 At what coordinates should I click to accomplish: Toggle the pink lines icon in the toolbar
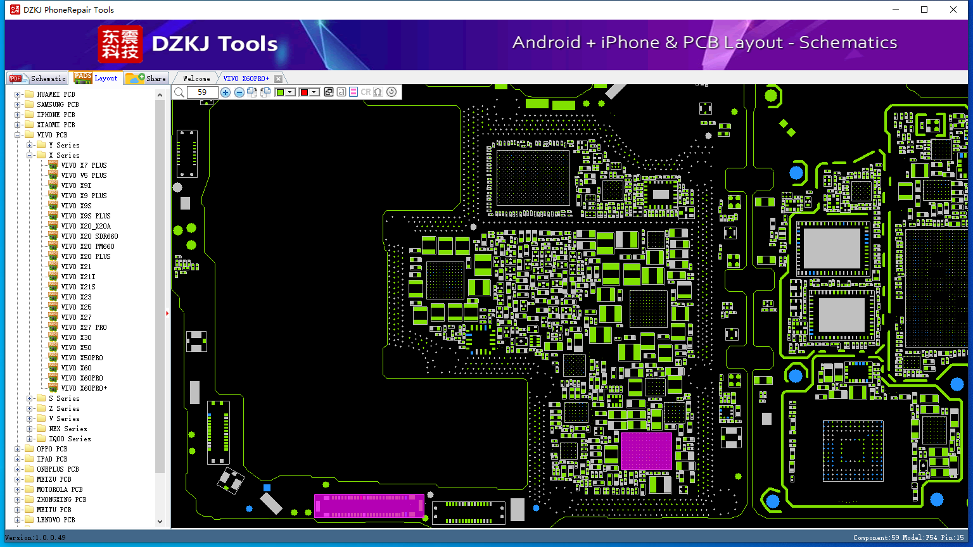[353, 92]
